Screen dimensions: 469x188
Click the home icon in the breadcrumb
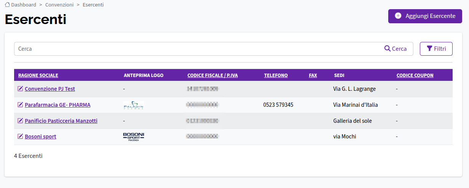pyautogui.click(x=7, y=5)
